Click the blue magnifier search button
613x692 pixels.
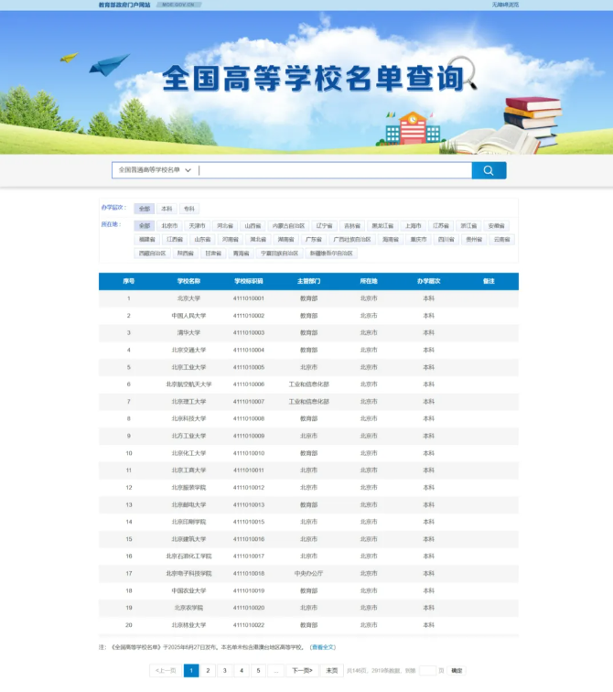coord(489,170)
